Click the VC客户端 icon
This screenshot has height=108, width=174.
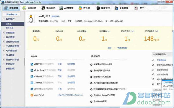click(x=32, y=77)
